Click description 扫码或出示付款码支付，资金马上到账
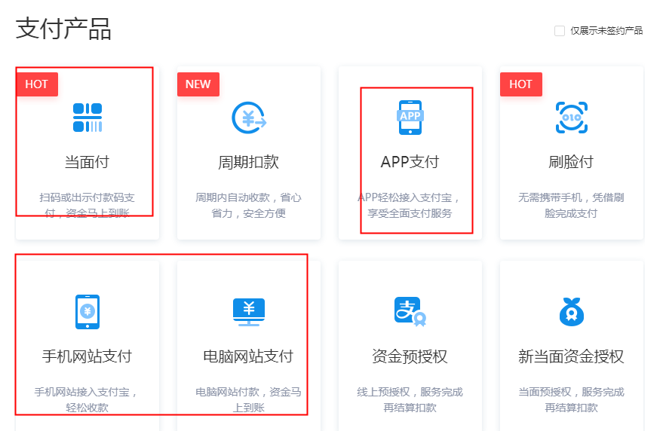The image size is (663, 431). coord(87,206)
